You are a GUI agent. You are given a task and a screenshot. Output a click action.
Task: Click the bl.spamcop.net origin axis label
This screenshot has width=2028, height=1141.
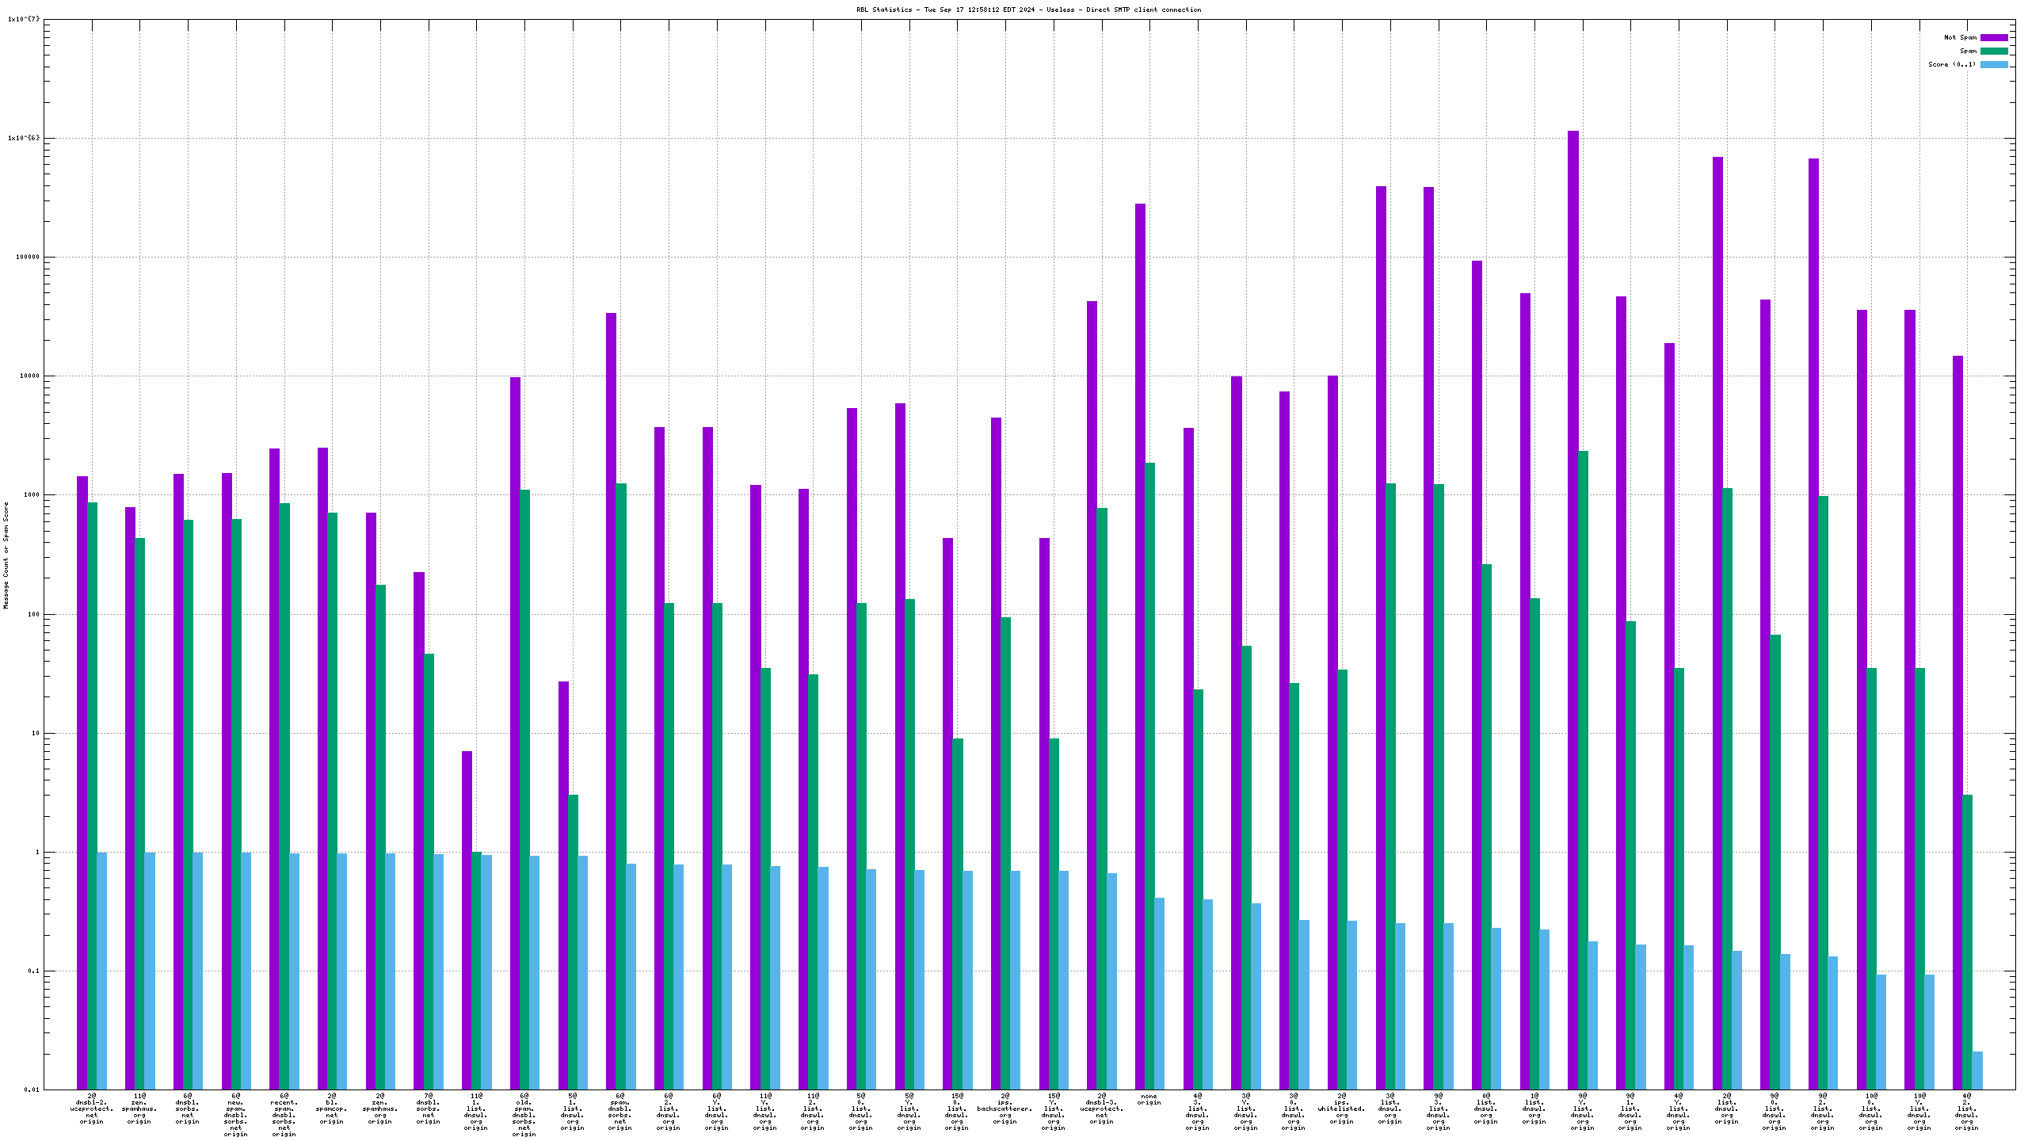(332, 1109)
